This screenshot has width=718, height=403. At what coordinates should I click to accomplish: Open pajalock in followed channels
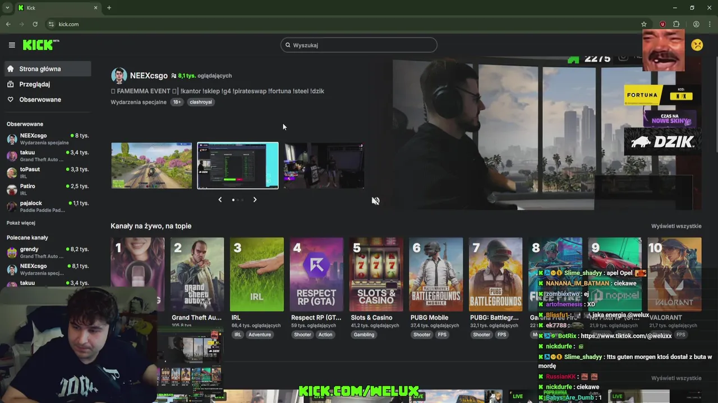pos(47,206)
